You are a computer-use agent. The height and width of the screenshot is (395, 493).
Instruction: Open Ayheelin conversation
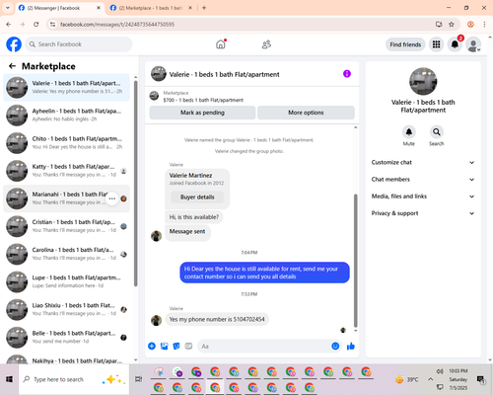click(66, 116)
